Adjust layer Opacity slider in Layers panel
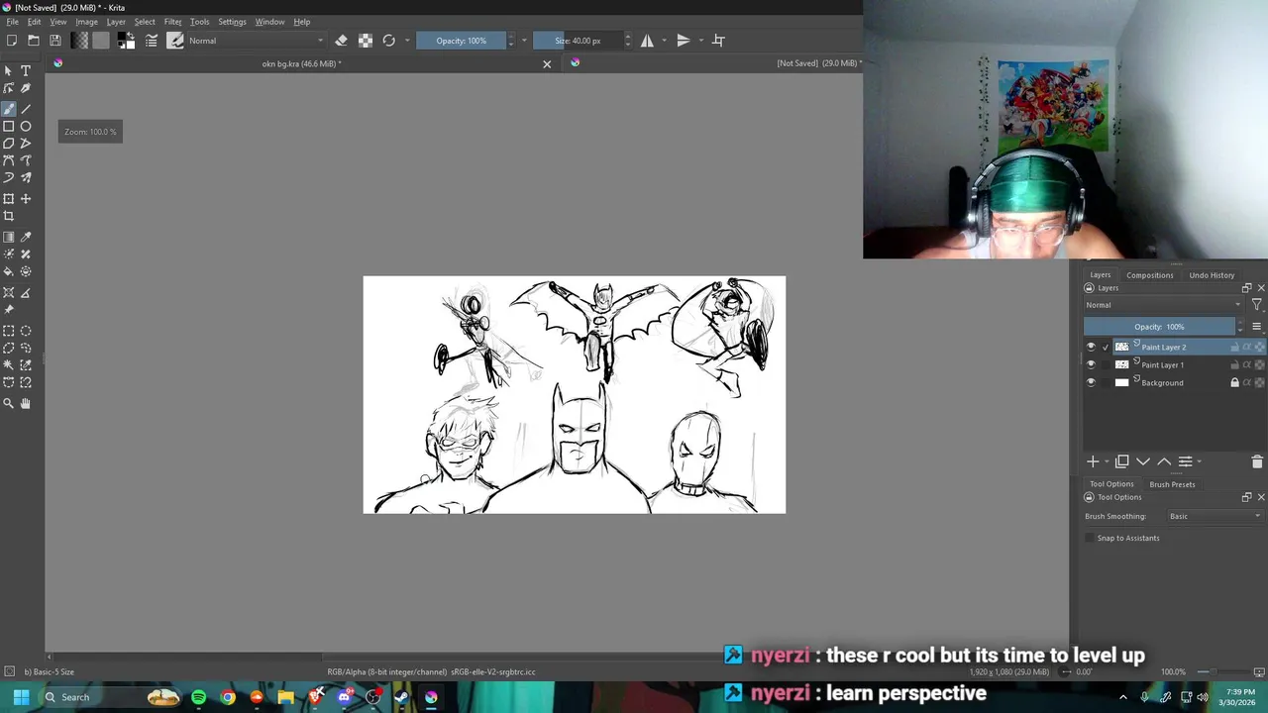 click(1159, 327)
